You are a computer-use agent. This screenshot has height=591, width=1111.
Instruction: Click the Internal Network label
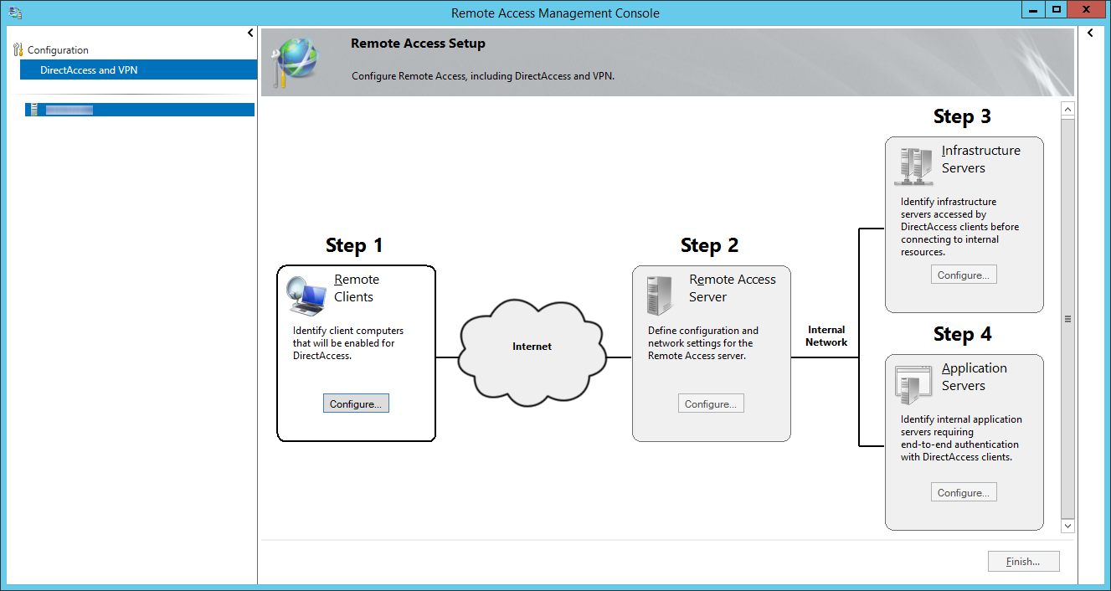pos(826,336)
